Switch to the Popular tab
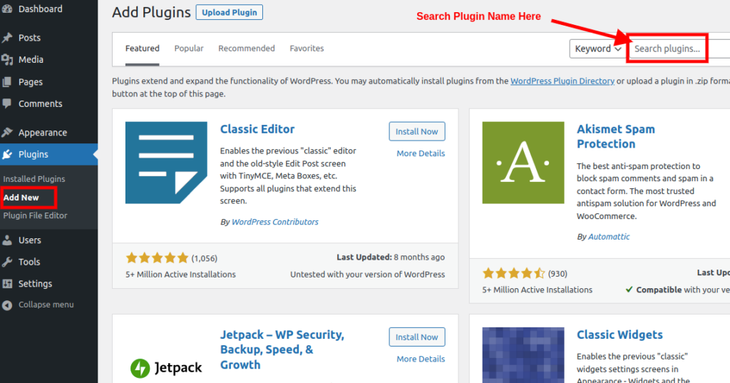The image size is (730, 383). click(x=188, y=48)
